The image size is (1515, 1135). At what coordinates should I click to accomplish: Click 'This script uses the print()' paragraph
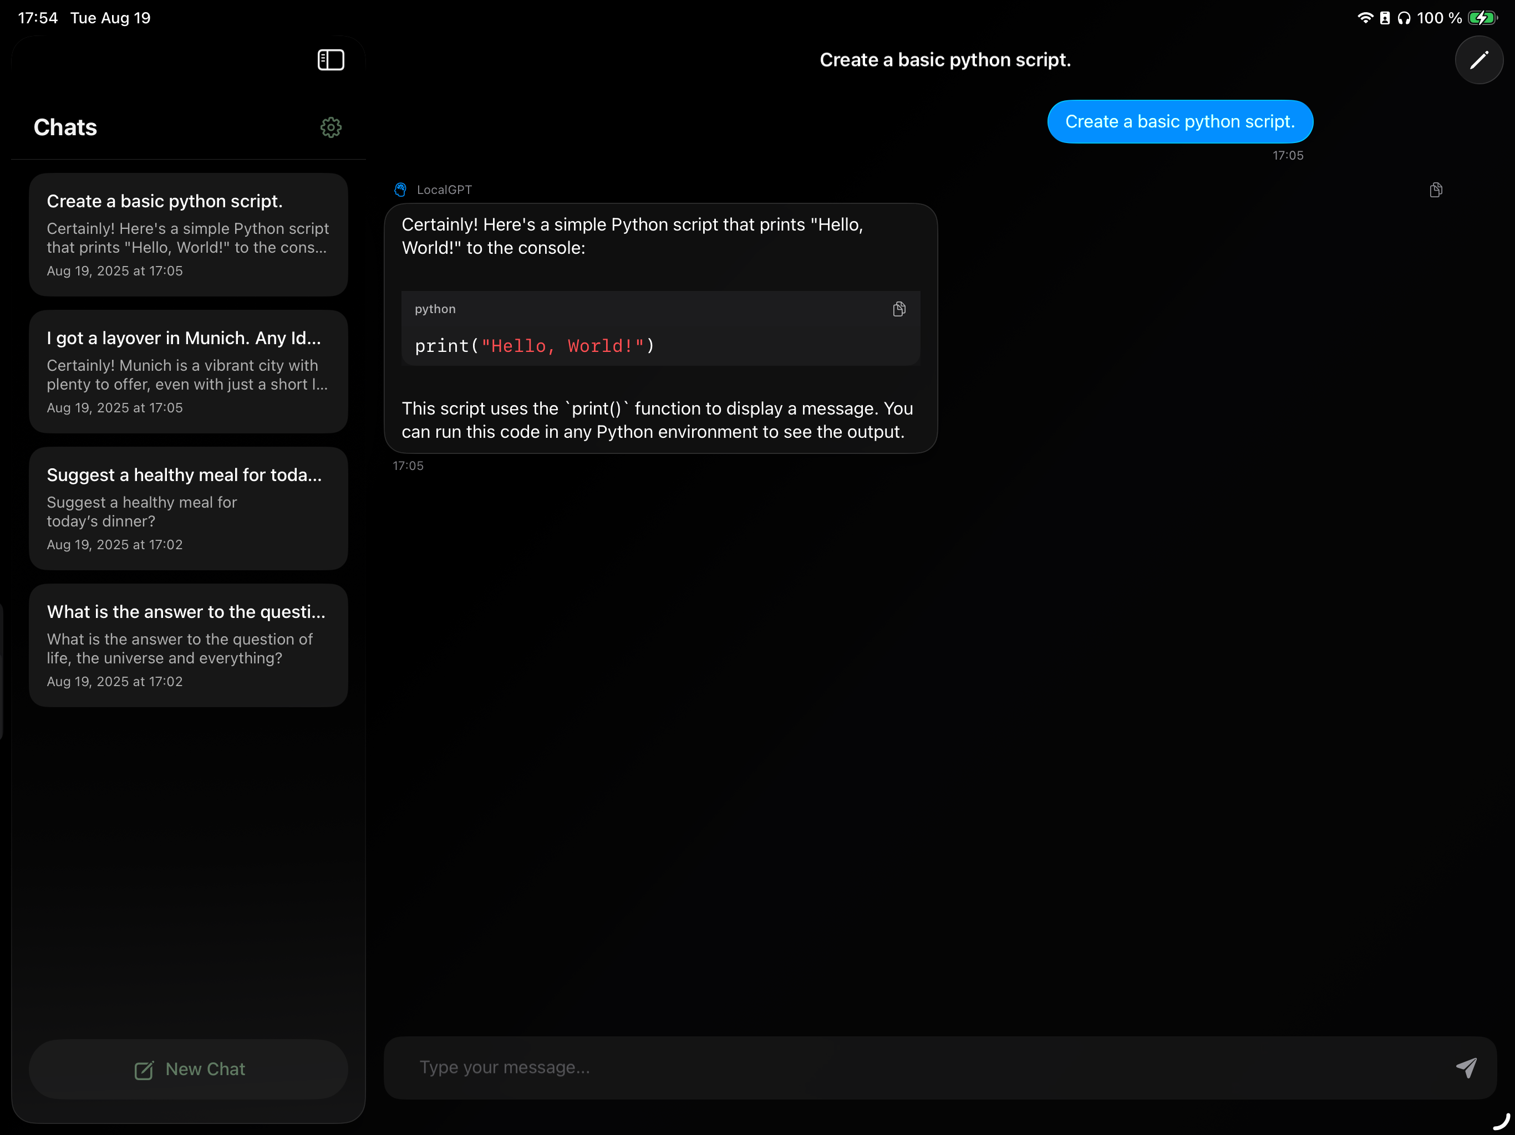(x=658, y=420)
